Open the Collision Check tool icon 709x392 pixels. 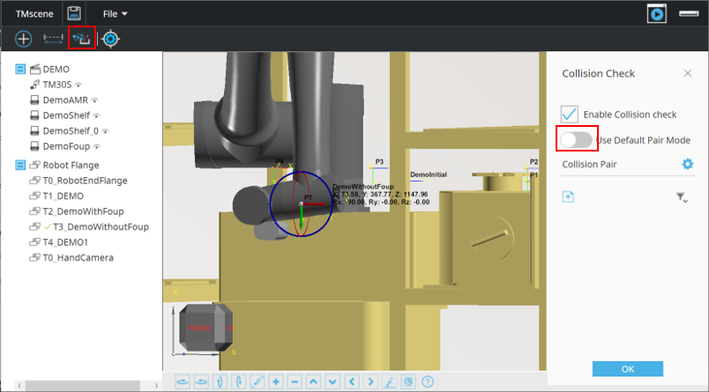pyautogui.click(x=82, y=39)
